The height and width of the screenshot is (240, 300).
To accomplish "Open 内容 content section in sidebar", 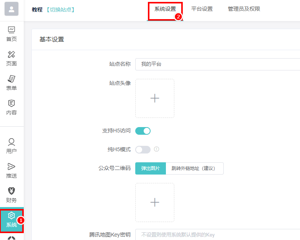I will [x=11, y=108].
